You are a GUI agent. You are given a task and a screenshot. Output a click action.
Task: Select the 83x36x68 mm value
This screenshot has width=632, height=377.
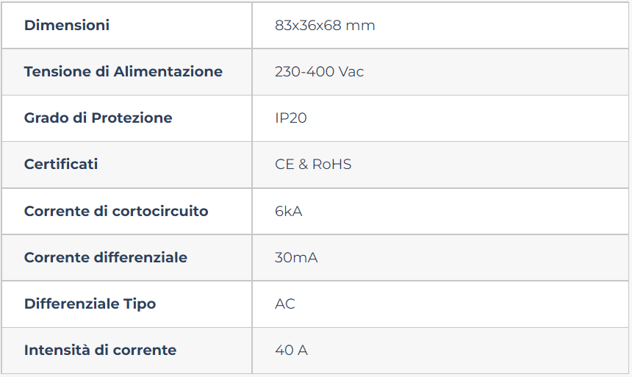(x=325, y=26)
